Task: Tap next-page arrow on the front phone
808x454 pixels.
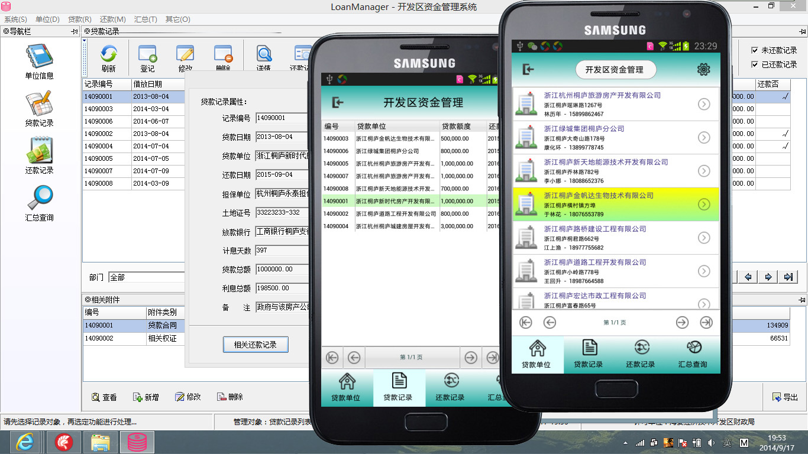Action: pyautogui.click(x=682, y=322)
